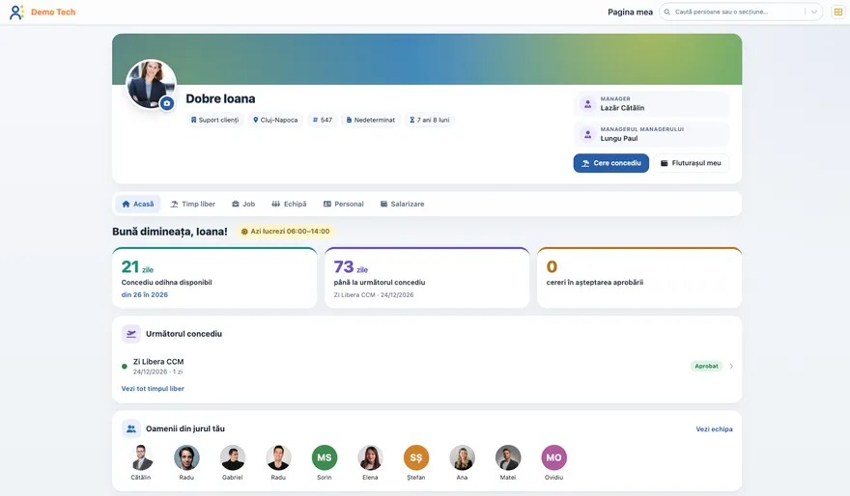Open the Managerul managerului Lungu Paul card
The height and width of the screenshot is (496, 850).
point(652,134)
